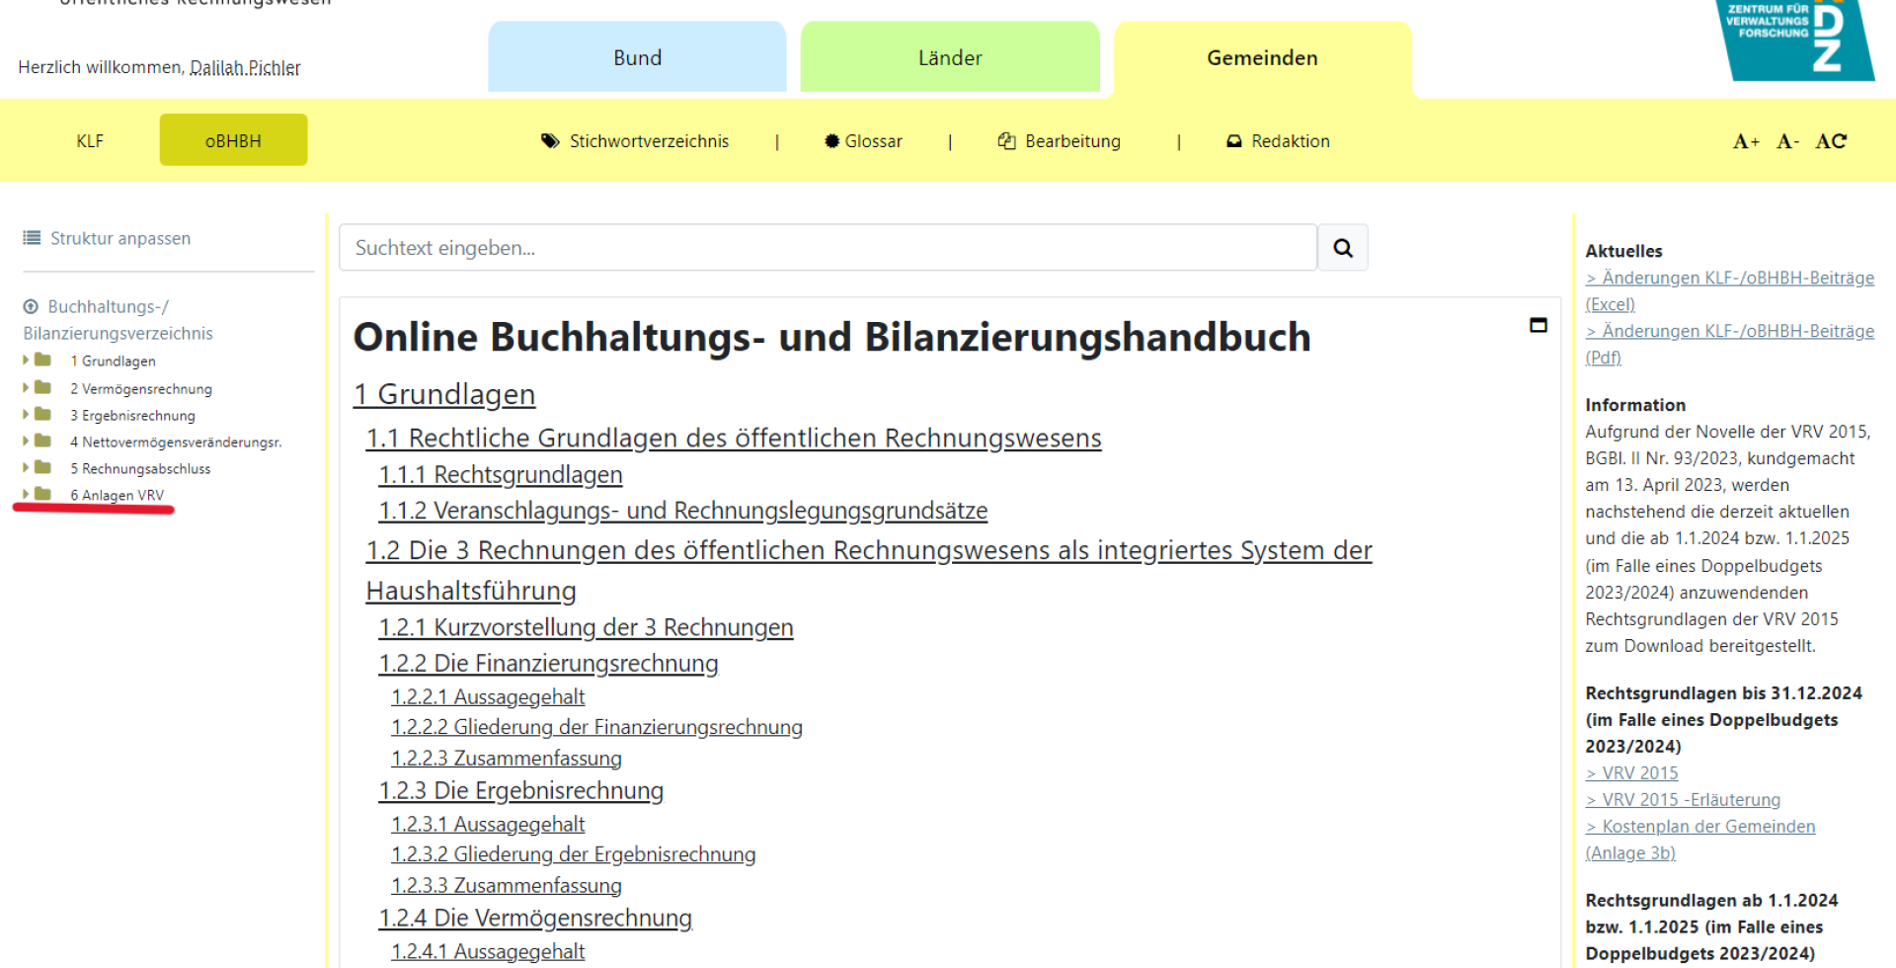
Task: Expand the 1 Grundlagen tree folder
Action: pos(27,361)
